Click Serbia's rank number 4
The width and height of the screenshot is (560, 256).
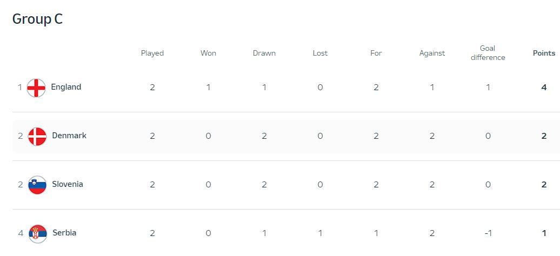coord(21,233)
